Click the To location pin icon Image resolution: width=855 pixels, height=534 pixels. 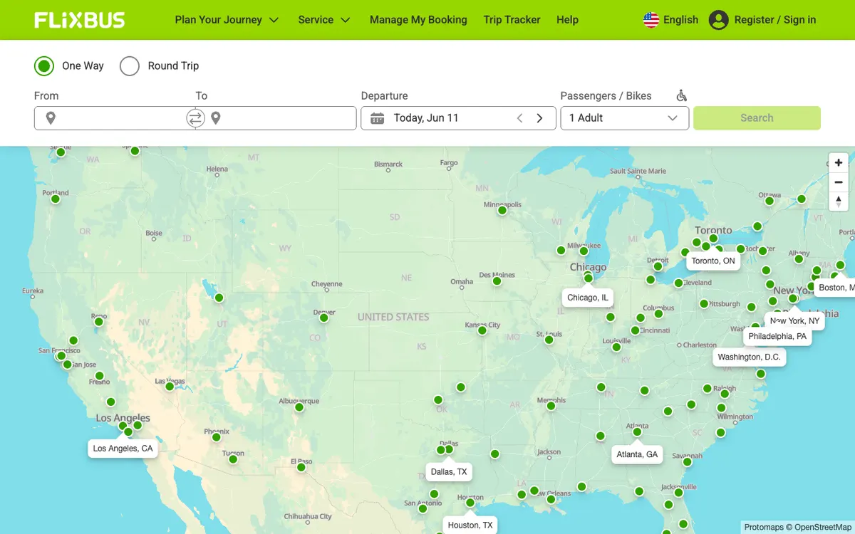pos(216,118)
